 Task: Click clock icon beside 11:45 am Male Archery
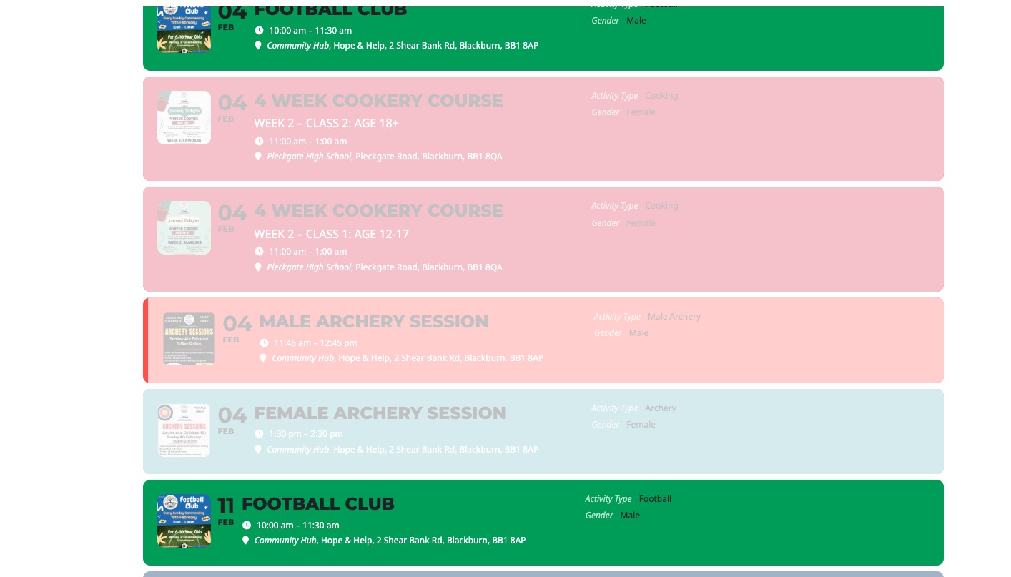(x=264, y=342)
